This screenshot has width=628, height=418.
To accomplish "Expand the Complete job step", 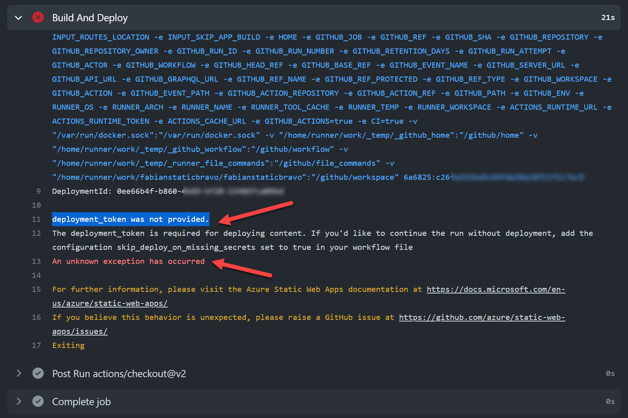I will 18,402.
